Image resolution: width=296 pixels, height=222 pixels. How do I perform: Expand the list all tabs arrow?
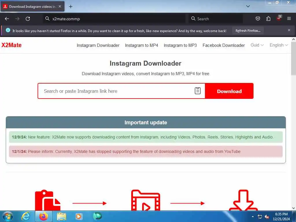(x=248, y=6)
